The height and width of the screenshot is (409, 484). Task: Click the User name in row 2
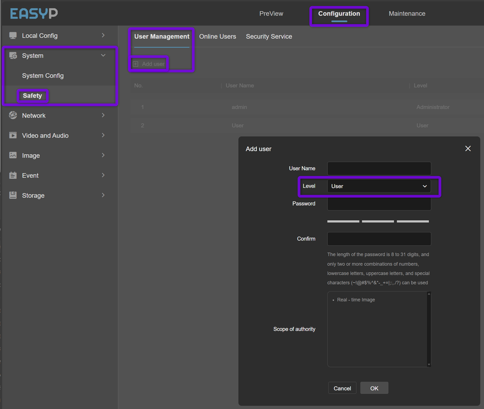tap(238, 125)
